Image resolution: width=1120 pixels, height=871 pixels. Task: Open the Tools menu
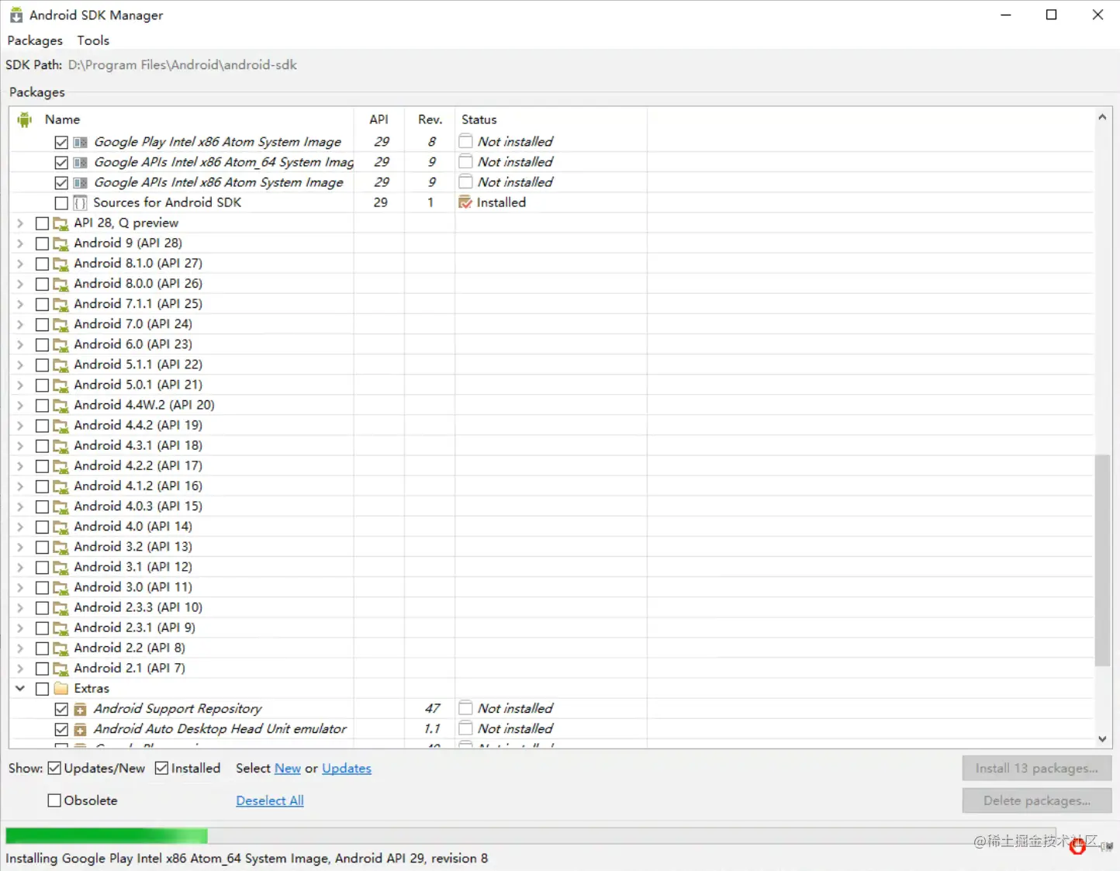[93, 40]
